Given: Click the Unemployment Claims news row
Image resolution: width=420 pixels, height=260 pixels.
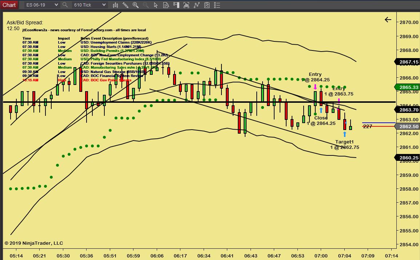Looking at the screenshot, I should pyautogui.click(x=87, y=42).
